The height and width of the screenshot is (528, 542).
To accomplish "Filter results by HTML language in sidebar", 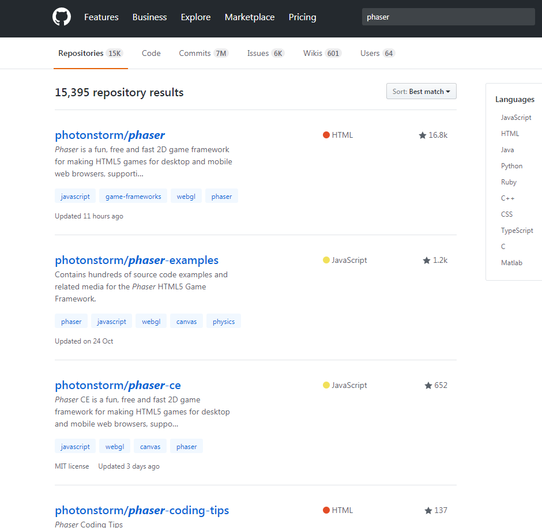I will click(510, 133).
